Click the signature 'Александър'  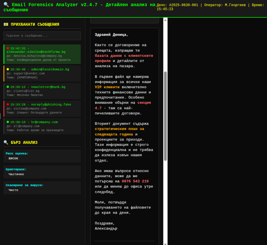point(106,228)
